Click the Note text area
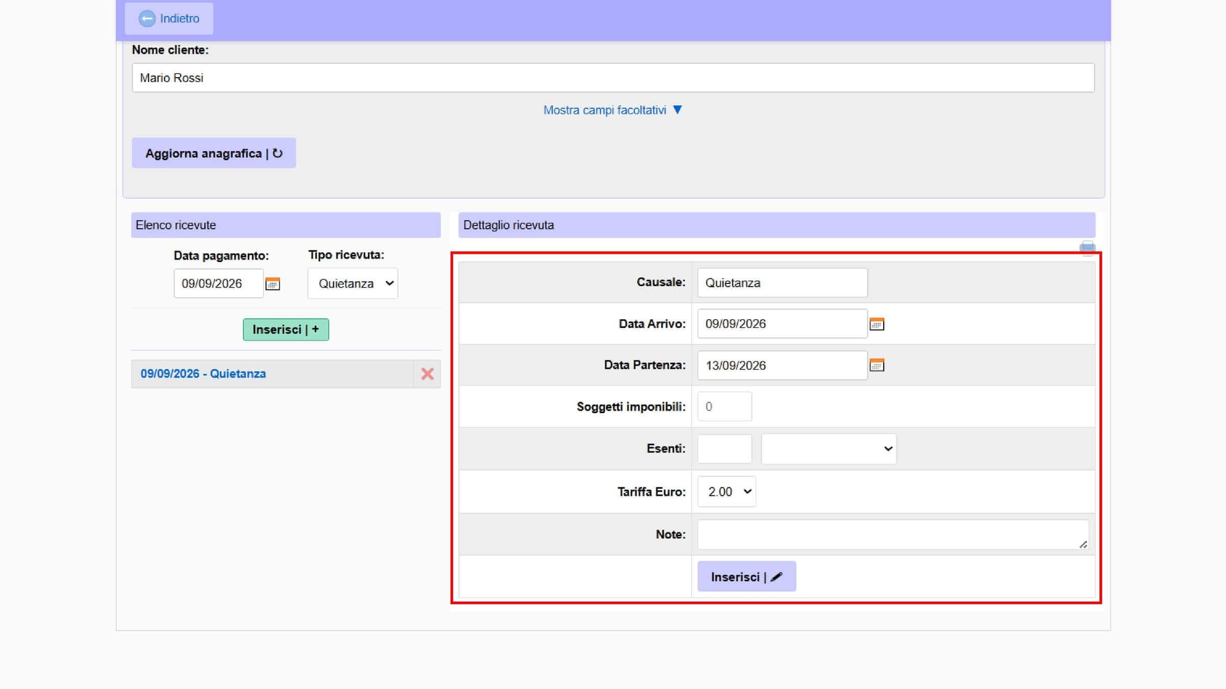1226x689 pixels. tap(893, 534)
